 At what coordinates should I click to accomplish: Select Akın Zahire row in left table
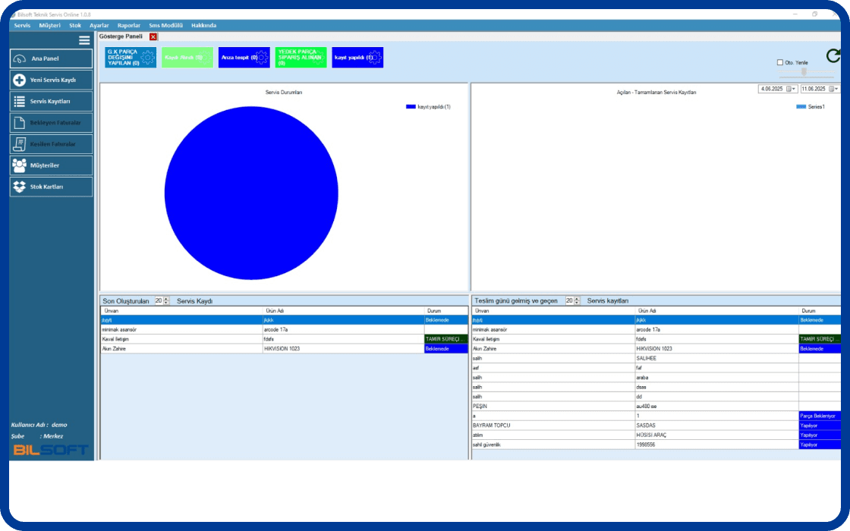(x=284, y=349)
